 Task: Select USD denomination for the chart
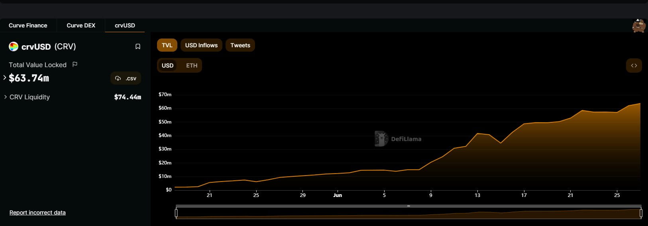pos(167,66)
